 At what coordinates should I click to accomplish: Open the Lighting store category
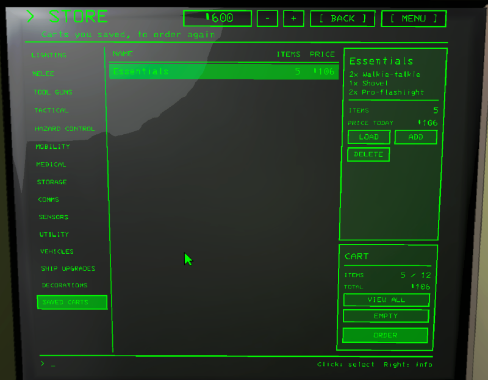coord(49,55)
